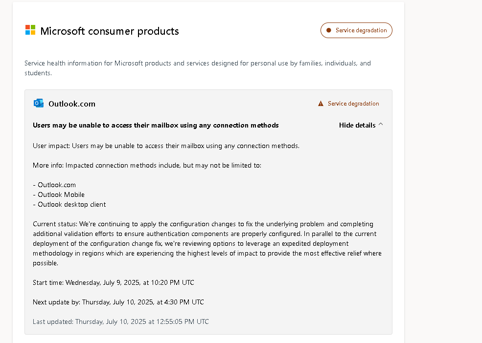The image size is (482, 343).
Task: Select the Microsoft logo next to the heading
Action: click(x=29, y=30)
